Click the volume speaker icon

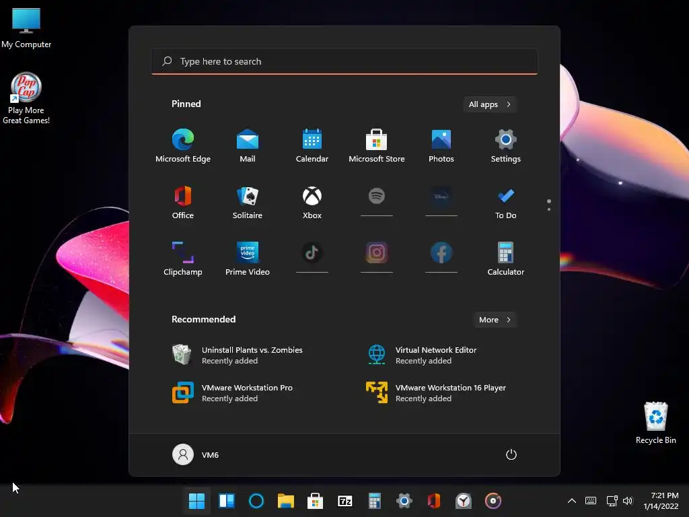pos(628,501)
